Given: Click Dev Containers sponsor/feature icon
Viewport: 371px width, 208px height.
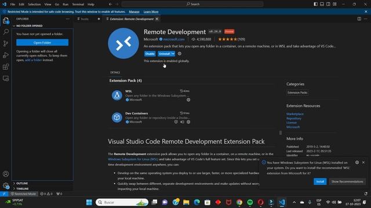Looking at the screenshot, I should click(x=182, y=122).
